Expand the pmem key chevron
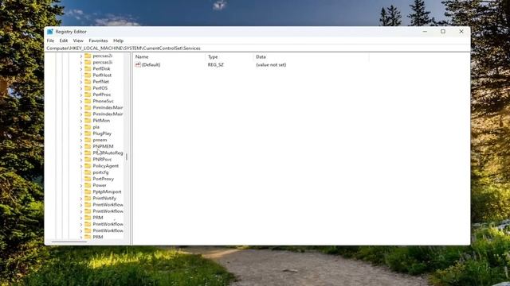The width and height of the screenshot is (510, 286). click(x=81, y=140)
